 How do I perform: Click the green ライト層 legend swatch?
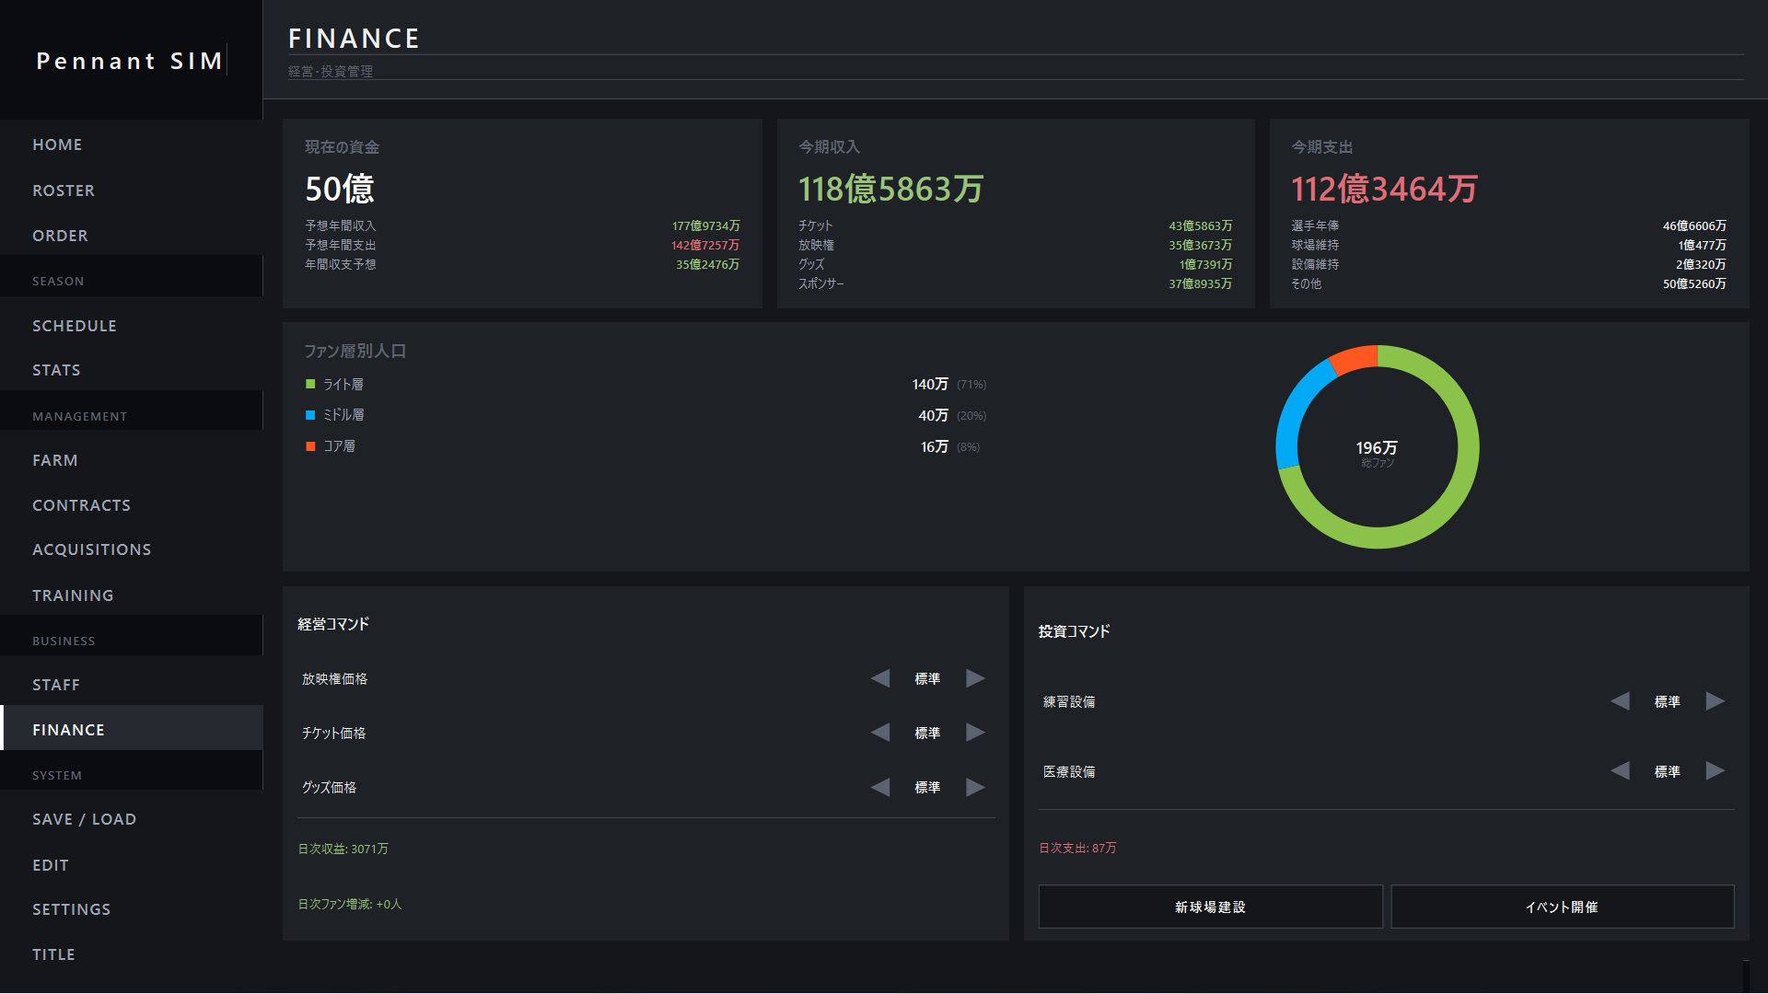310,384
